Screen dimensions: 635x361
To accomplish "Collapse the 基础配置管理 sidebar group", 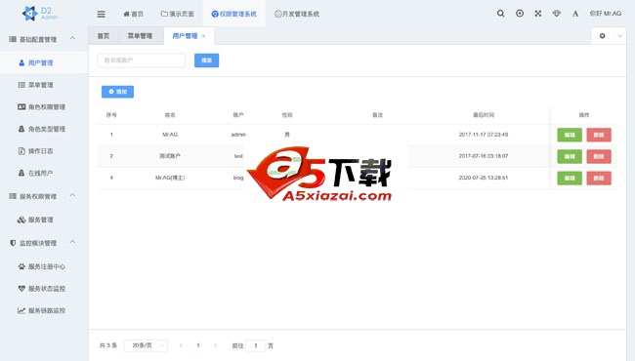I will click(44, 39).
